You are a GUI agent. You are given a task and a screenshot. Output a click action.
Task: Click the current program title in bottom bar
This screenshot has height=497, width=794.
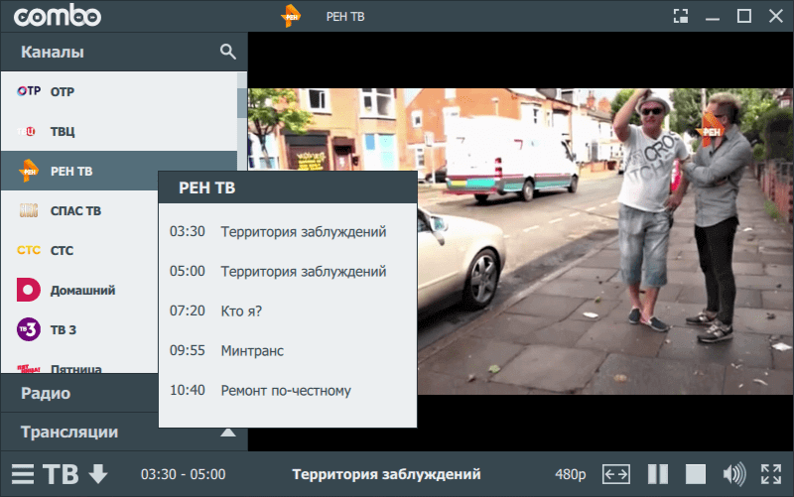point(386,474)
